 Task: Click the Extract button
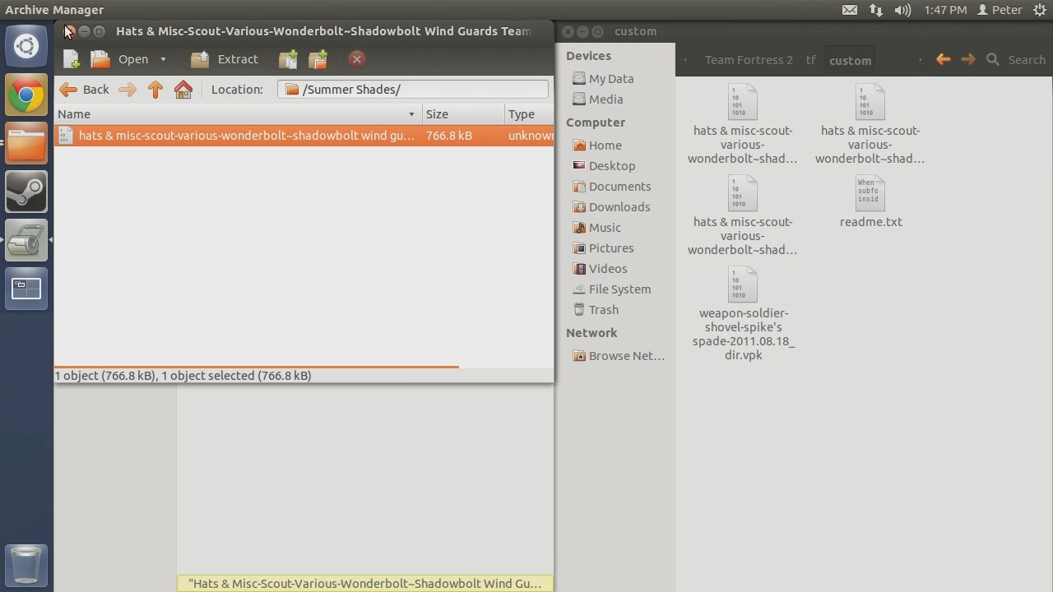coord(225,59)
